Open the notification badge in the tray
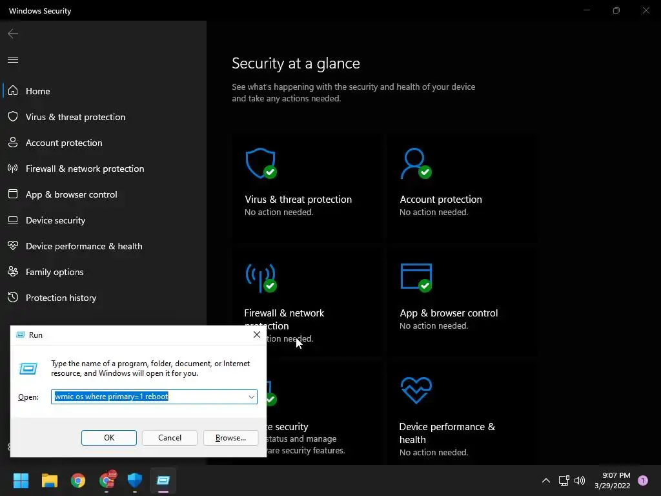 coord(643,480)
